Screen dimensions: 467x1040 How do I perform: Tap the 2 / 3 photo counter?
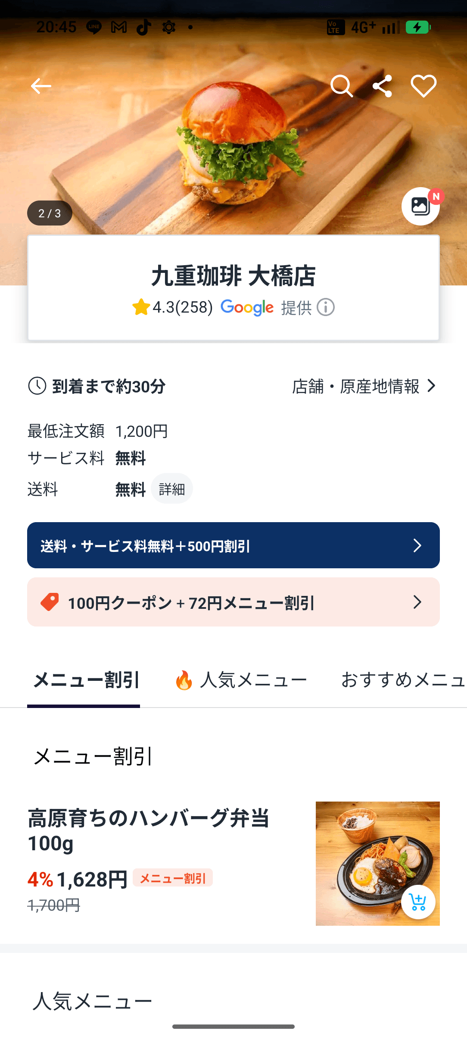(x=50, y=213)
